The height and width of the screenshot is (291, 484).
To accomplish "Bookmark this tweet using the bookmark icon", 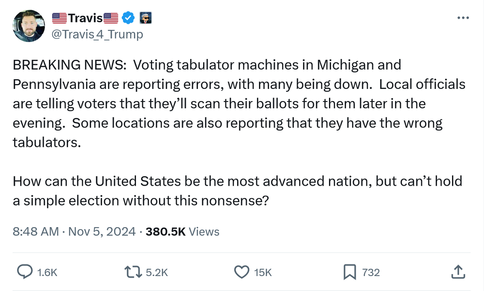I will pos(349,272).
